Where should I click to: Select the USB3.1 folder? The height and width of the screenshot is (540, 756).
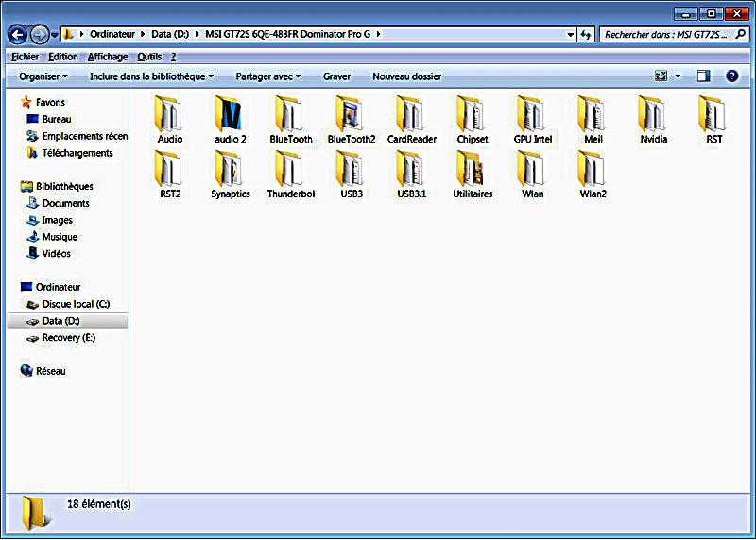(x=411, y=175)
